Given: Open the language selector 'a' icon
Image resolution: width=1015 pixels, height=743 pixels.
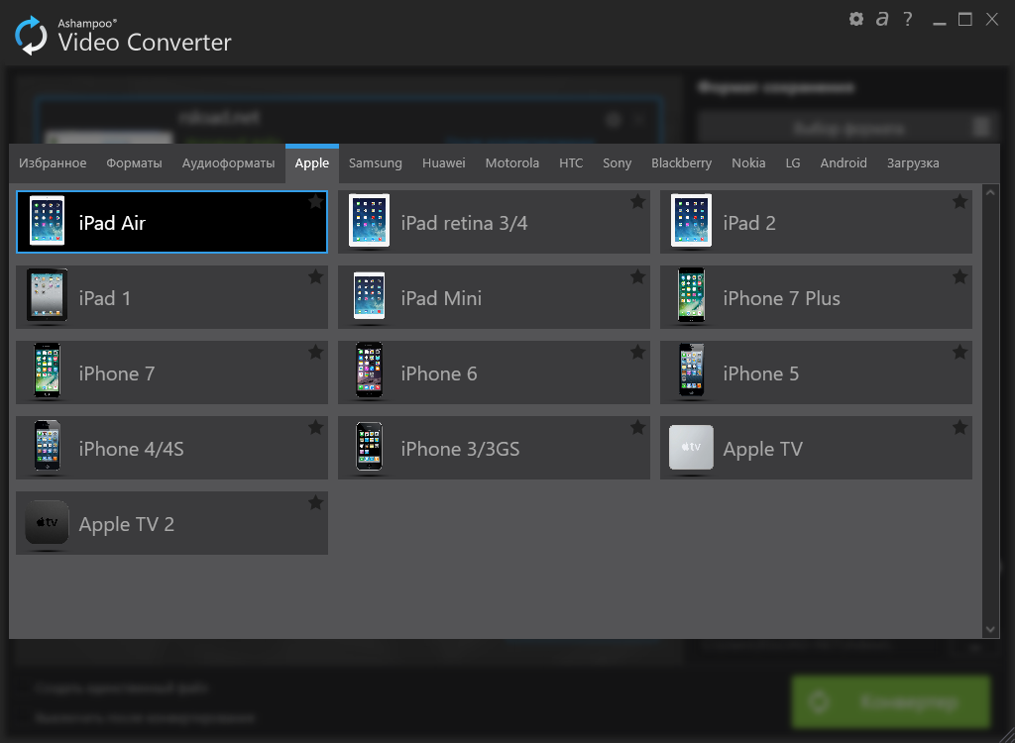Looking at the screenshot, I should click(881, 18).
